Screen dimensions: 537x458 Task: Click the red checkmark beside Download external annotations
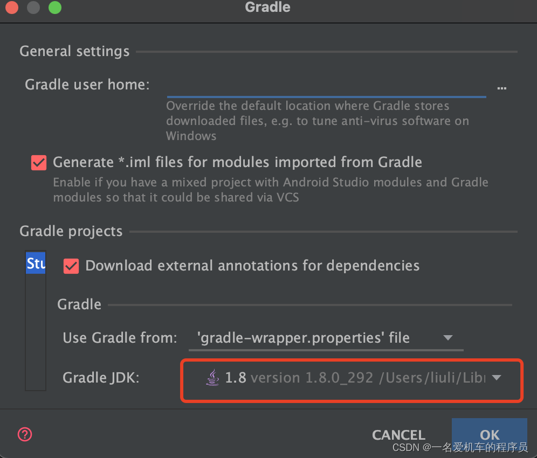(x=71, y=266)
